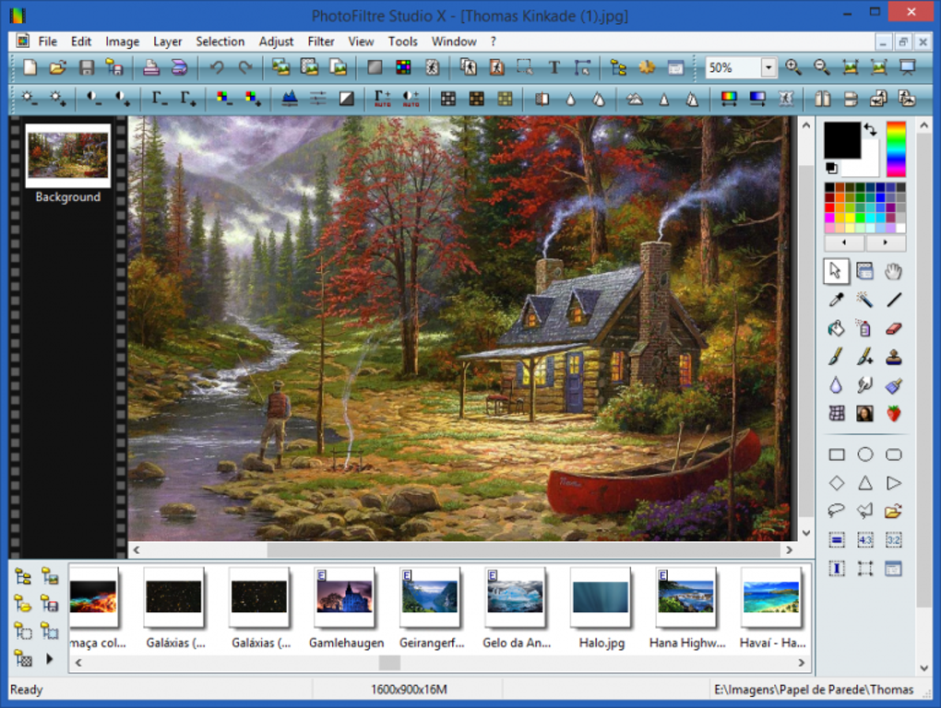This screenshot has width=941, height=708.
Task: Select the Color Picker pipette tool
Action: [x=836, y=299]
